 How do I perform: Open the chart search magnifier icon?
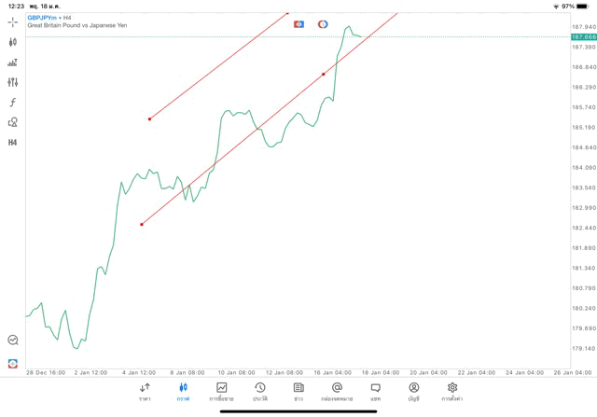pos(13,341)
